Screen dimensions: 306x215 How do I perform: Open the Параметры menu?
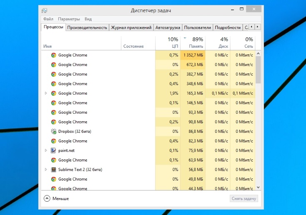tap(69, 19)
